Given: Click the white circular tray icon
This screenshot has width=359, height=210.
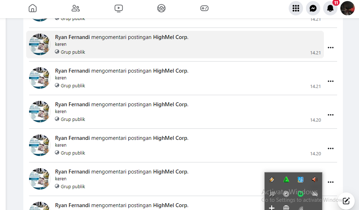Looking at the screenshot, I should point(286,194).
